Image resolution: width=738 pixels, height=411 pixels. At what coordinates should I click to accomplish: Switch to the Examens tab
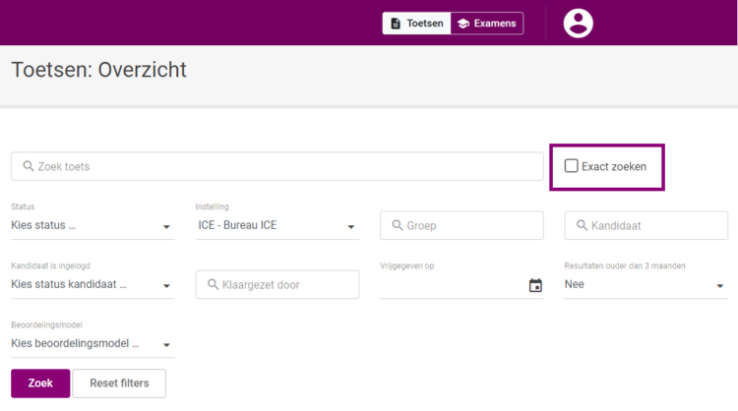pos(487,24)
